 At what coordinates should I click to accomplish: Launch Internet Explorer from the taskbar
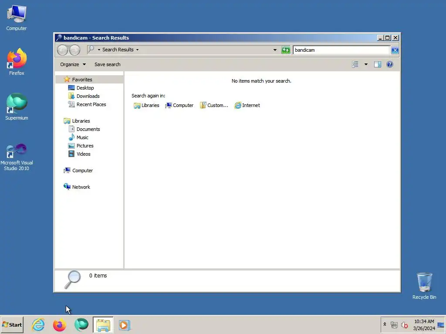point(38,325)
